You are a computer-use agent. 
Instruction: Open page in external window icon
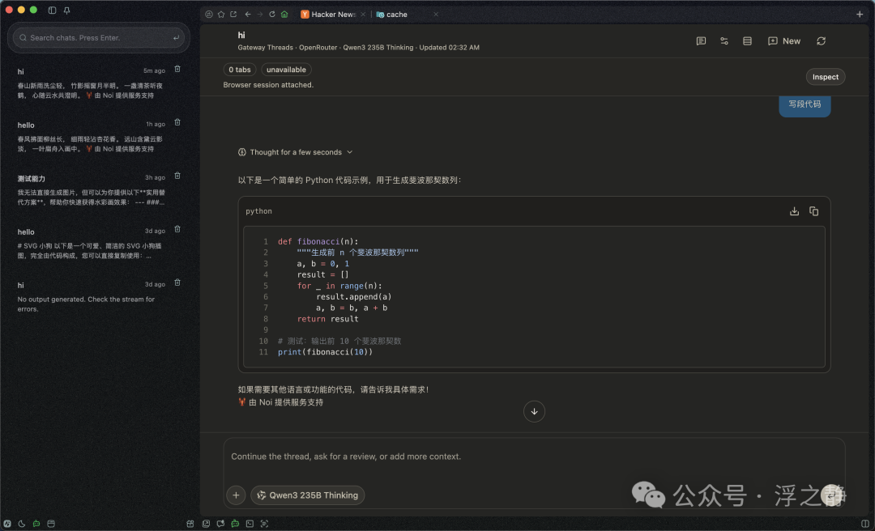[233, 15]
